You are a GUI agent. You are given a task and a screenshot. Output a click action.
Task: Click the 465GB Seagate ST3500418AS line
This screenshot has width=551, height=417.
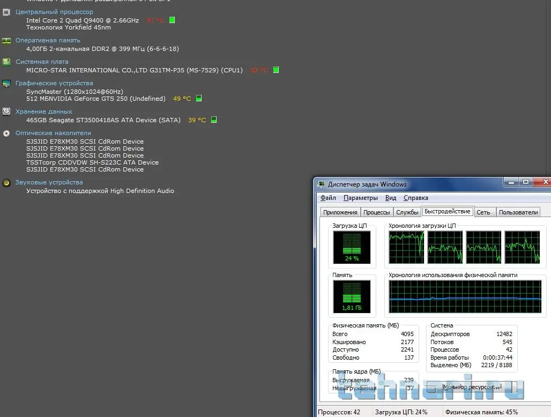pyautogui.click(x=103, y=120)
